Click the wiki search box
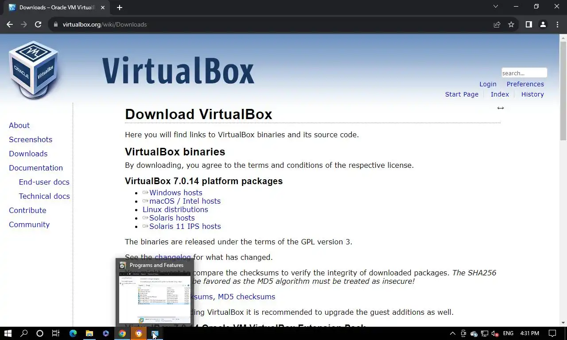 tap(524, 73)
